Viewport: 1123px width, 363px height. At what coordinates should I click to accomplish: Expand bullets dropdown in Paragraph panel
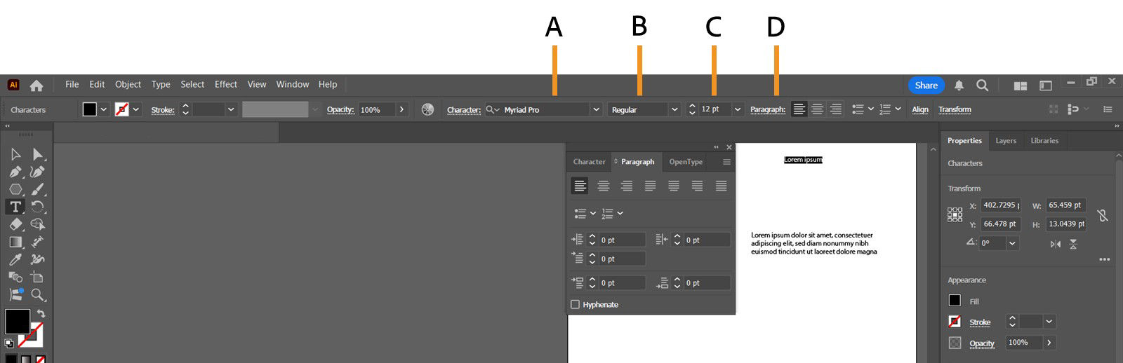tap(593, 213)
